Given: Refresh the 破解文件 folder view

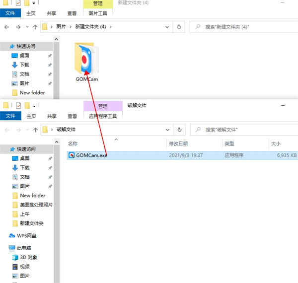Looking at the screenshot, I should [x=179, y=130].
